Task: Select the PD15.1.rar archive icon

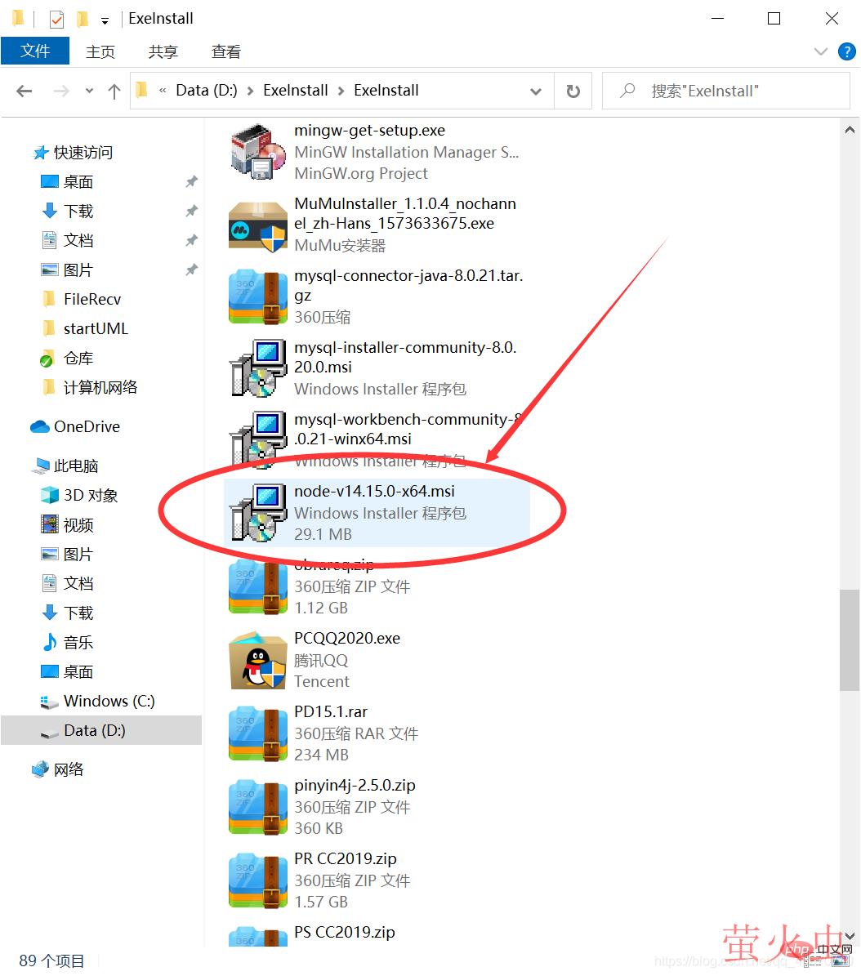Action: [258, 733]
